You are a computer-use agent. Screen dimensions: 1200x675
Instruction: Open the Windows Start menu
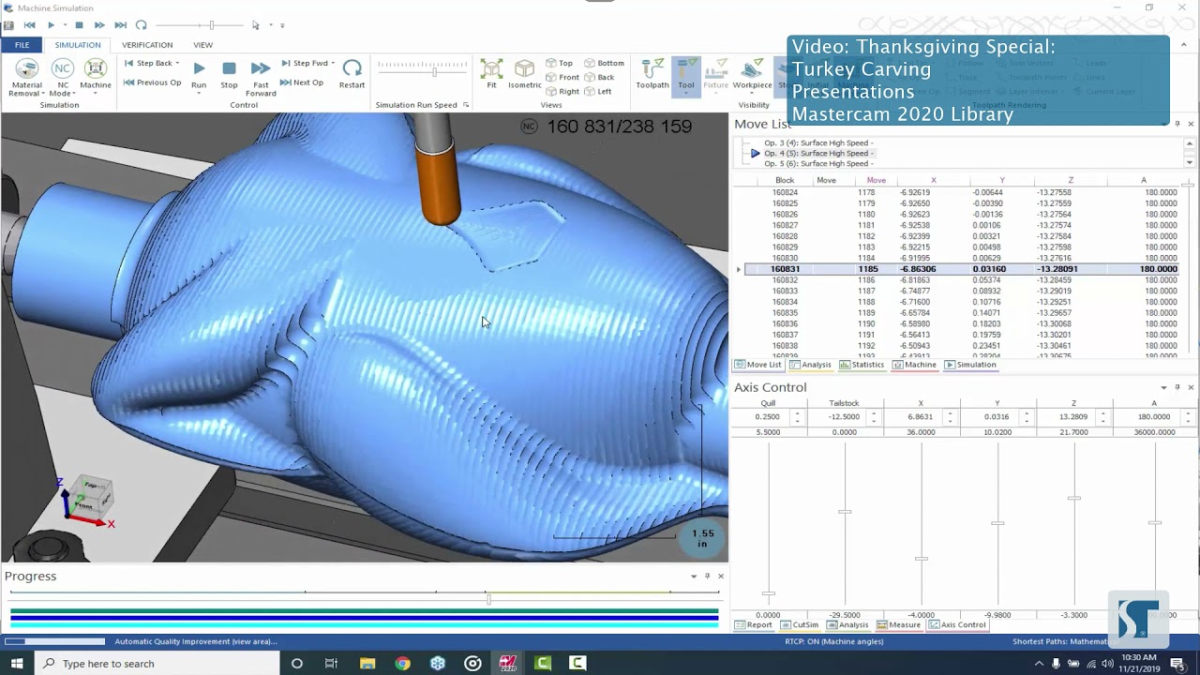pos(17,664)
